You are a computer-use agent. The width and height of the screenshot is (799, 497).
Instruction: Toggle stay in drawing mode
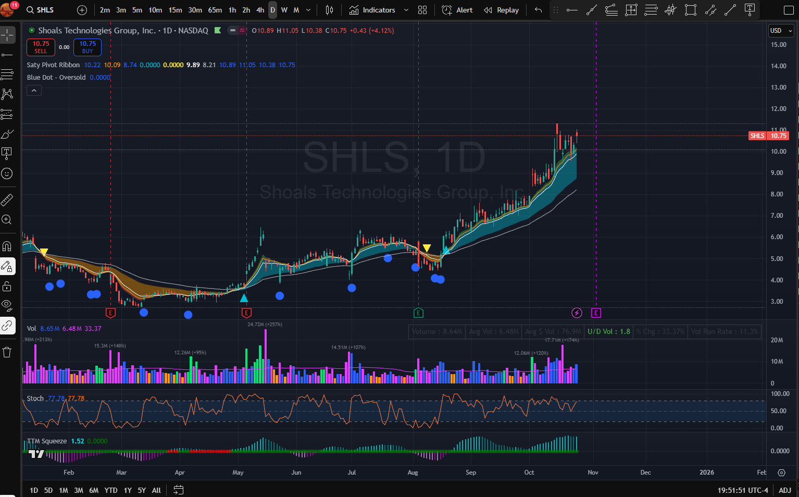pos(7,266)
